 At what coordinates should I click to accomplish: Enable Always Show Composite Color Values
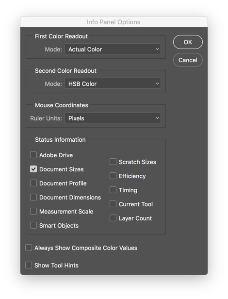click(x=29, y=248)
